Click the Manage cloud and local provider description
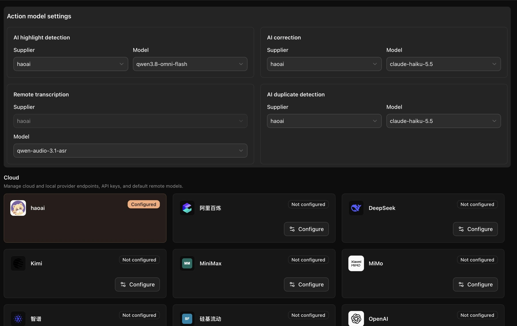 pos(93,186)
